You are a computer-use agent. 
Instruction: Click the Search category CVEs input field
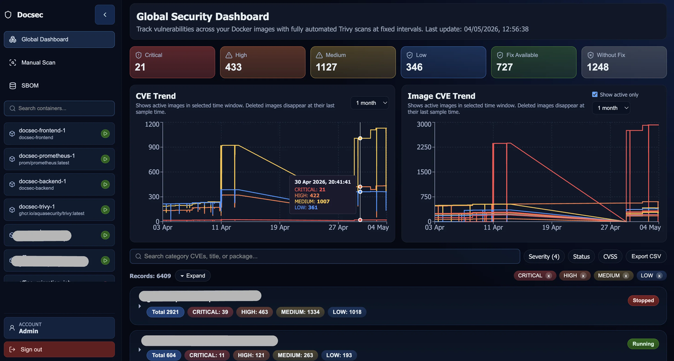coord(325,256)
